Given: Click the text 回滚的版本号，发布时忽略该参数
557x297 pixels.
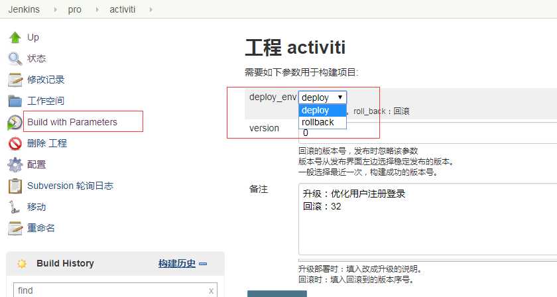Looking at the screenshot, I should click(x=358, y=151).
